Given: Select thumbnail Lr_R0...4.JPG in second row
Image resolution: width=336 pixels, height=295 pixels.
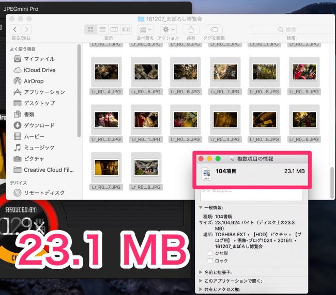Looking at the screenshot, I should click(106, 72).
